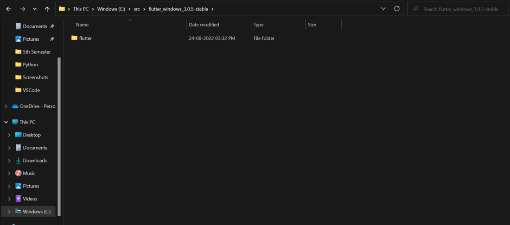Select the flutter folder icon
This screenshot has width=510, height=225.
74,38
